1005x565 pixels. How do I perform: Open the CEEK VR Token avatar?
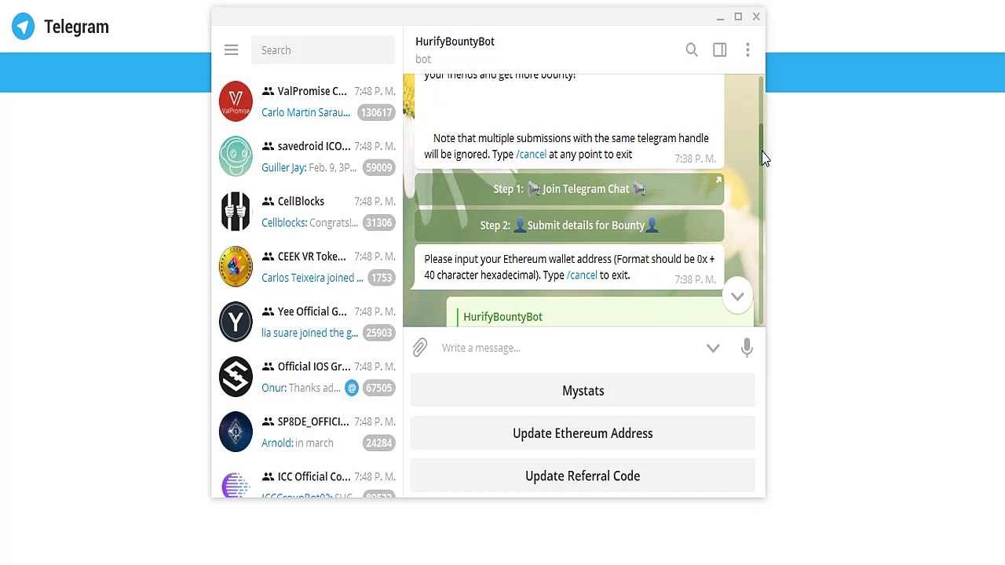tap(236, 267)
